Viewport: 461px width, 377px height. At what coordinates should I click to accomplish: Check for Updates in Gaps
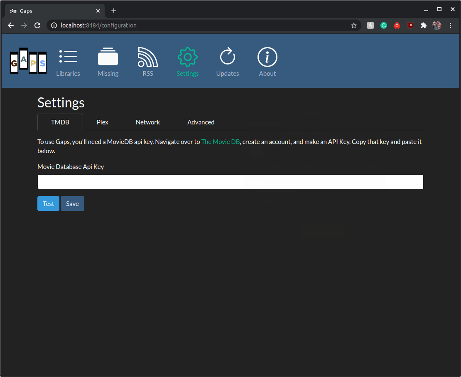coord(227,62)
